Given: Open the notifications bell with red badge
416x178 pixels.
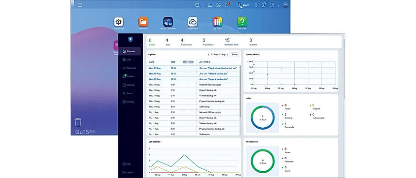Looking at the screenshot, I should click(x=227, y=5).
